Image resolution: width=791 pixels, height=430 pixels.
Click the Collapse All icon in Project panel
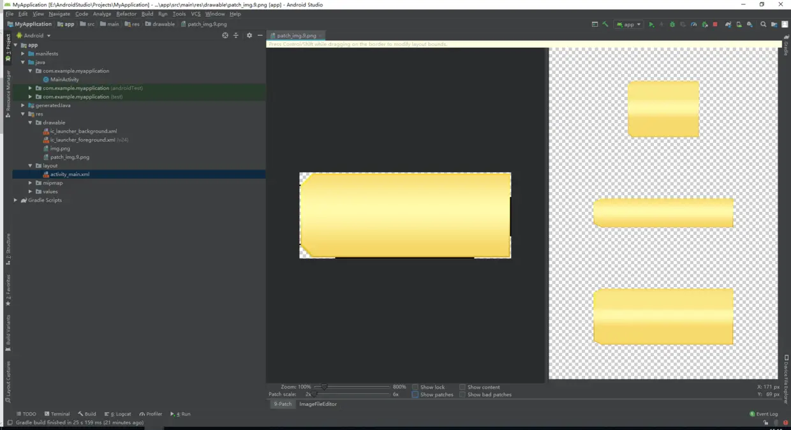tap(236, 35)
